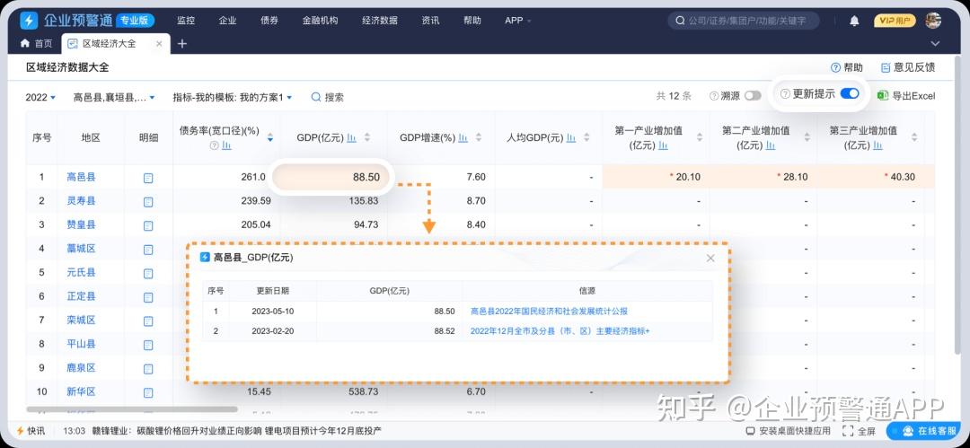Sort by GDP增速(%) column arrows

click(478, 138)
